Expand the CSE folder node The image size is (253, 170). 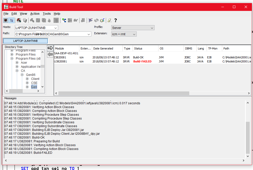[27, 83]
